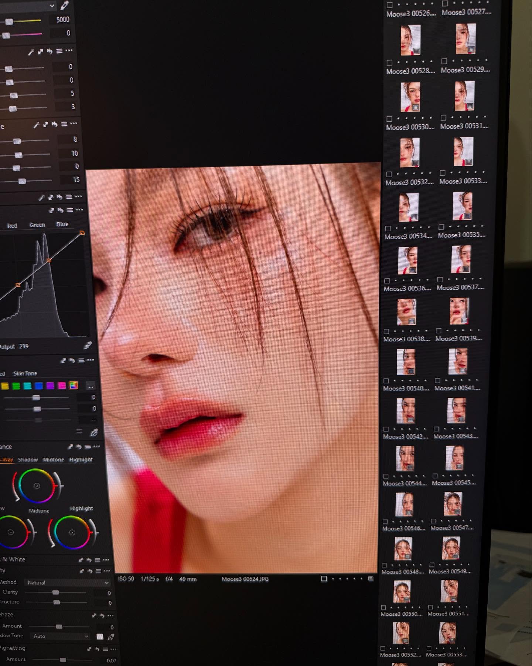The width and height of the screenshot is (532, 666).
Task: Reset the Dehaze tool
Action: (x=102, y=615)
